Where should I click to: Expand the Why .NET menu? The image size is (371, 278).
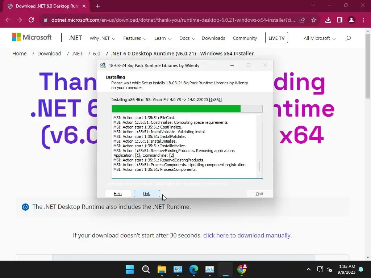coord(102,38)
